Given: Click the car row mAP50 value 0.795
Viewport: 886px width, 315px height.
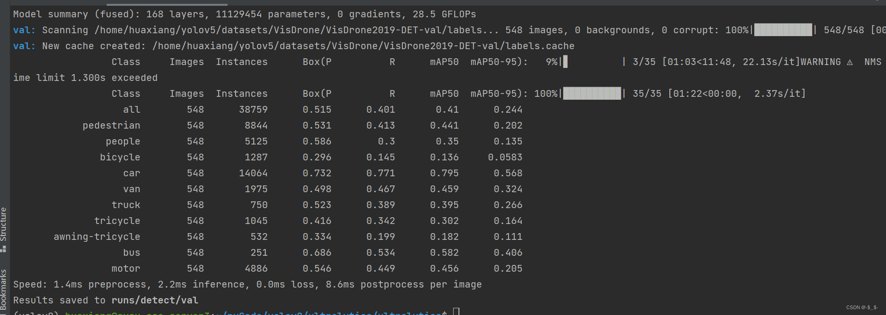Looking at the screenshot, I should pos(444,173).
